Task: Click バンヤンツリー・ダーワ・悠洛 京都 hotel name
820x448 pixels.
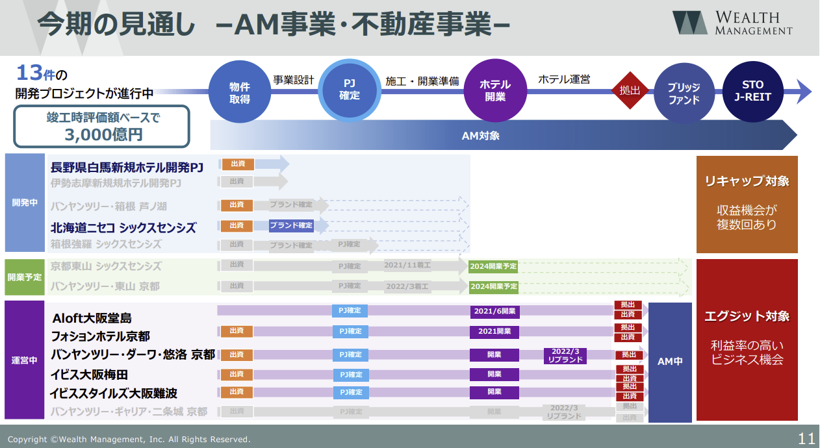Action: (133, 355)
